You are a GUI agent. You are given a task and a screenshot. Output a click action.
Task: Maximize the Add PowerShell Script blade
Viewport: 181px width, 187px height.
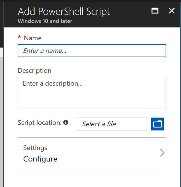(x=155, y=11)
